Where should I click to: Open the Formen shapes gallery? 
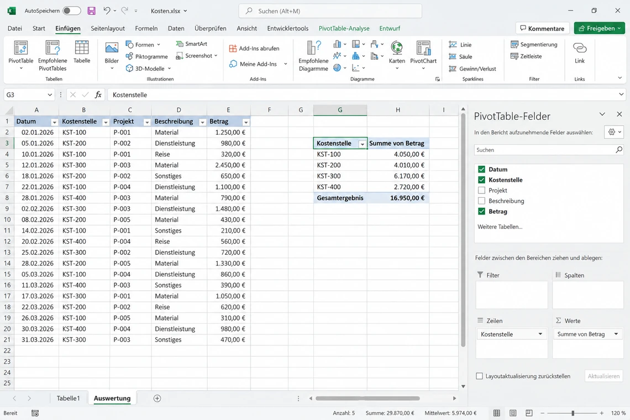[143, 45]
